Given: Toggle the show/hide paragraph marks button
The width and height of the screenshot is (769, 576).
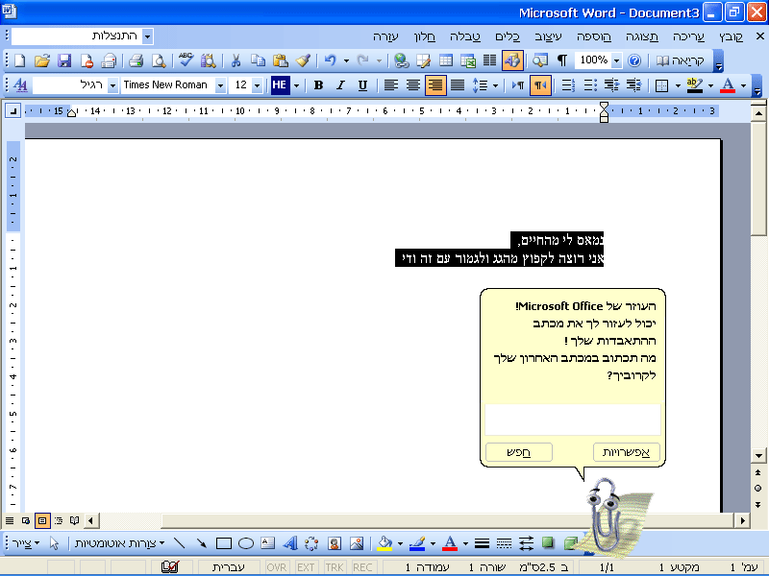Looking at the screenshot, I should [x=562, y=60].
